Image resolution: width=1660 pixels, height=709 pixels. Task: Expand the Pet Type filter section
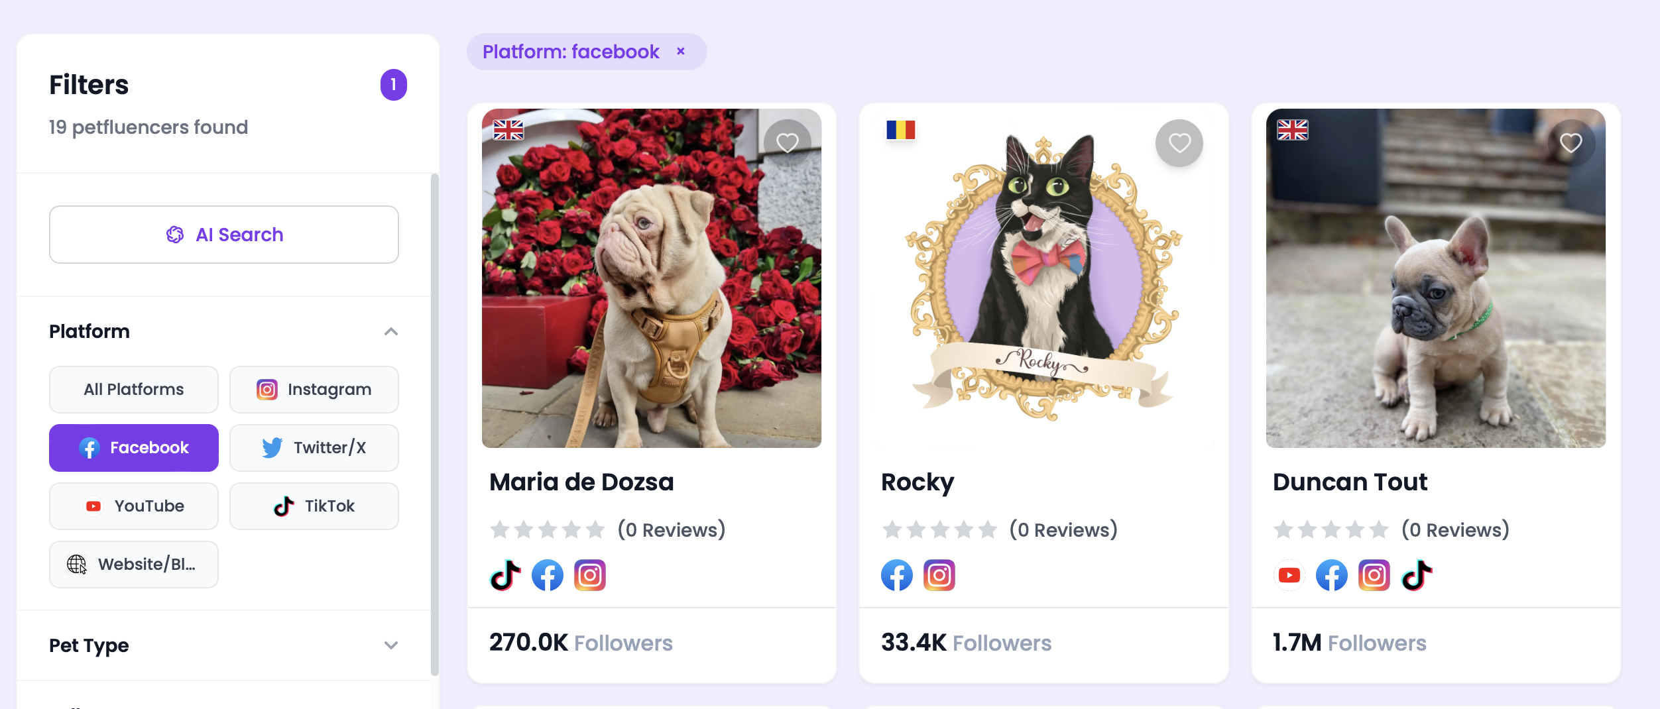pyautogui.click(x=391, y=645)
